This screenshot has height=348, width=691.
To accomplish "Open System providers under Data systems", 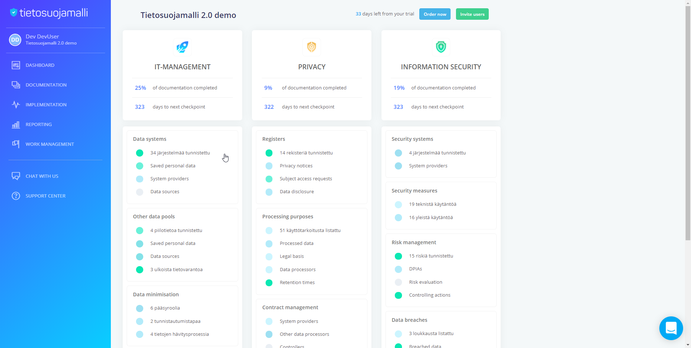I will 170,178.
